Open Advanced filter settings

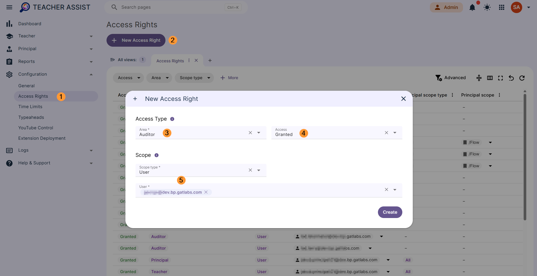[x=450, y=78]
